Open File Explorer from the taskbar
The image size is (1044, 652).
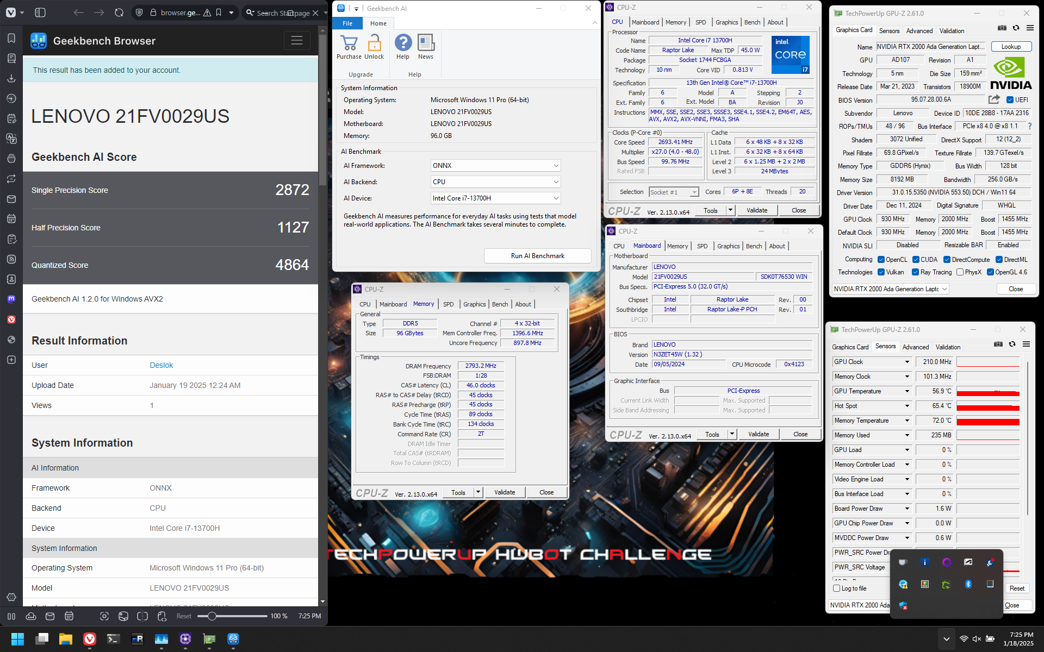pyautogui.click(x=66, y=639)
